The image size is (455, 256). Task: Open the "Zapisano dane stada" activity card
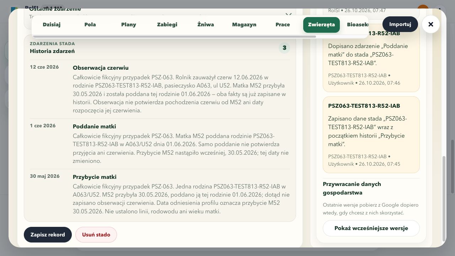tap(371, 135)
